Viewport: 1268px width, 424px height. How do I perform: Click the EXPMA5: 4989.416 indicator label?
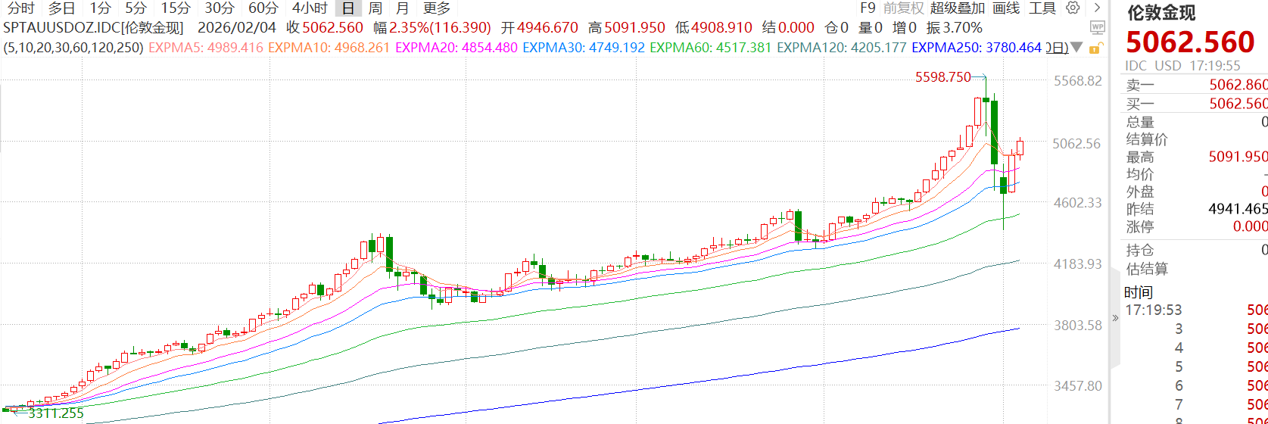click(x=206, y=48)
